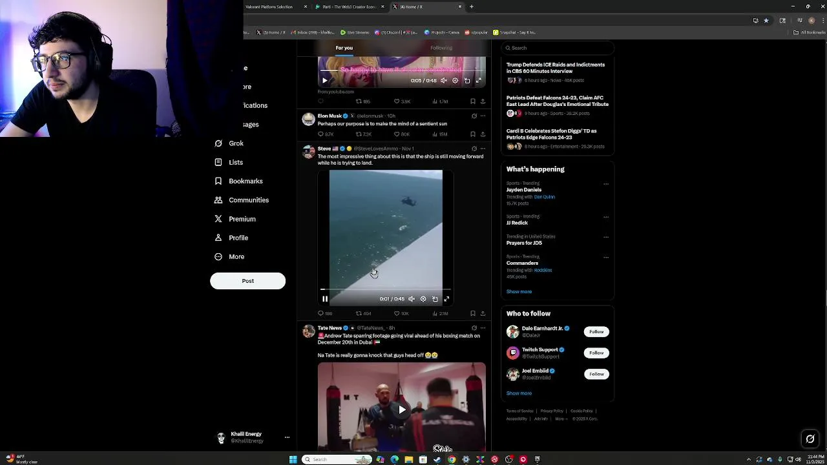Open more options on Elon Musk's post
This screenshot has width=827, height=465.
click(483, 116)
